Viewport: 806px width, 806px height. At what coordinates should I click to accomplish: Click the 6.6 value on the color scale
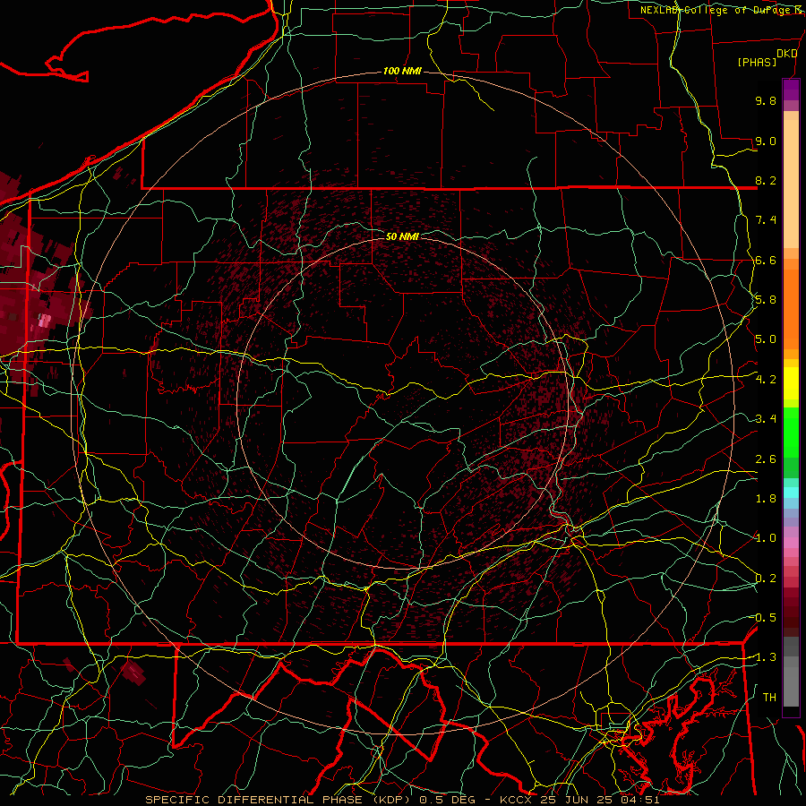766,260
